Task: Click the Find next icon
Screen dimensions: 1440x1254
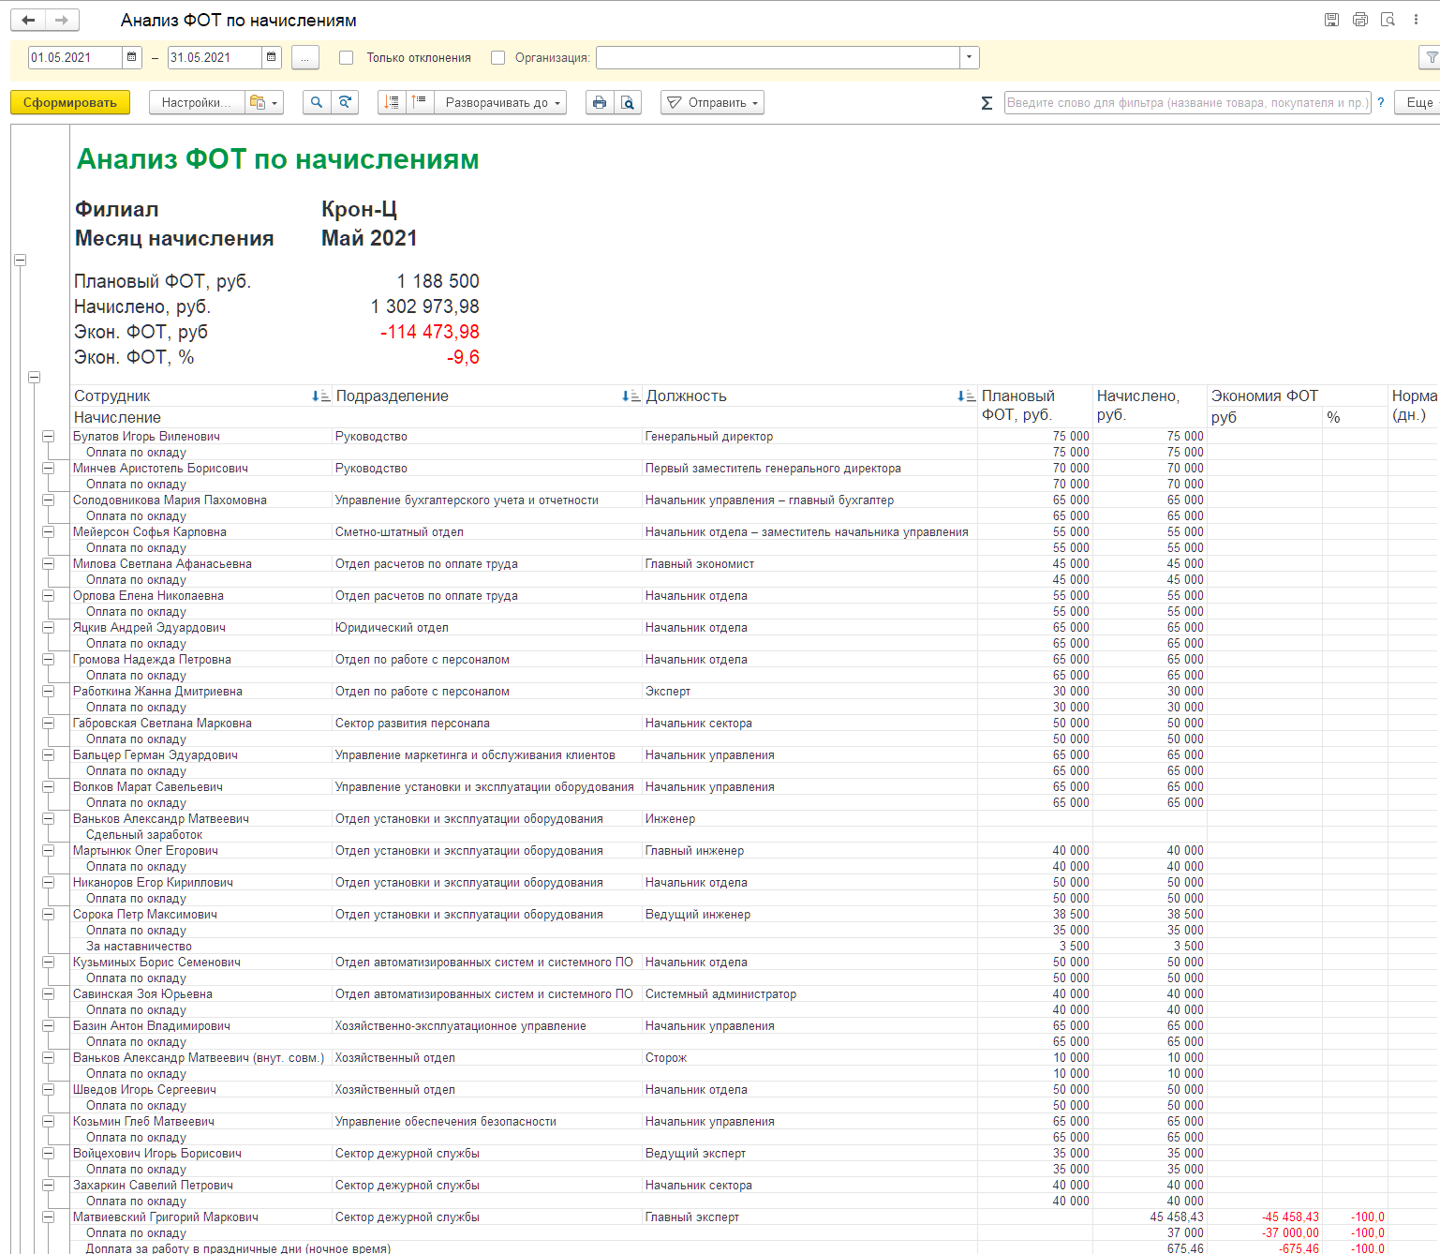Action: point(346,102)
